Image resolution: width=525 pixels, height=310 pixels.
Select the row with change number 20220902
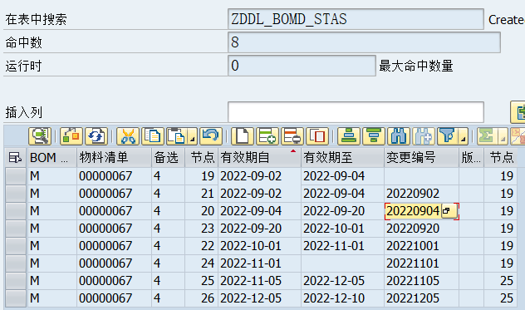16,194
